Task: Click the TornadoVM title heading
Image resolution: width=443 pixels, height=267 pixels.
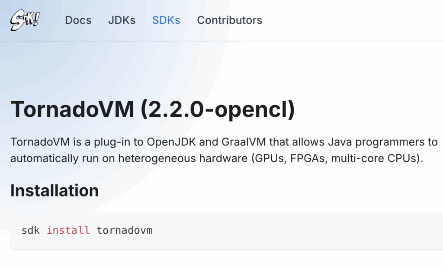Action: pyautogui.click(x=72, y=109)
